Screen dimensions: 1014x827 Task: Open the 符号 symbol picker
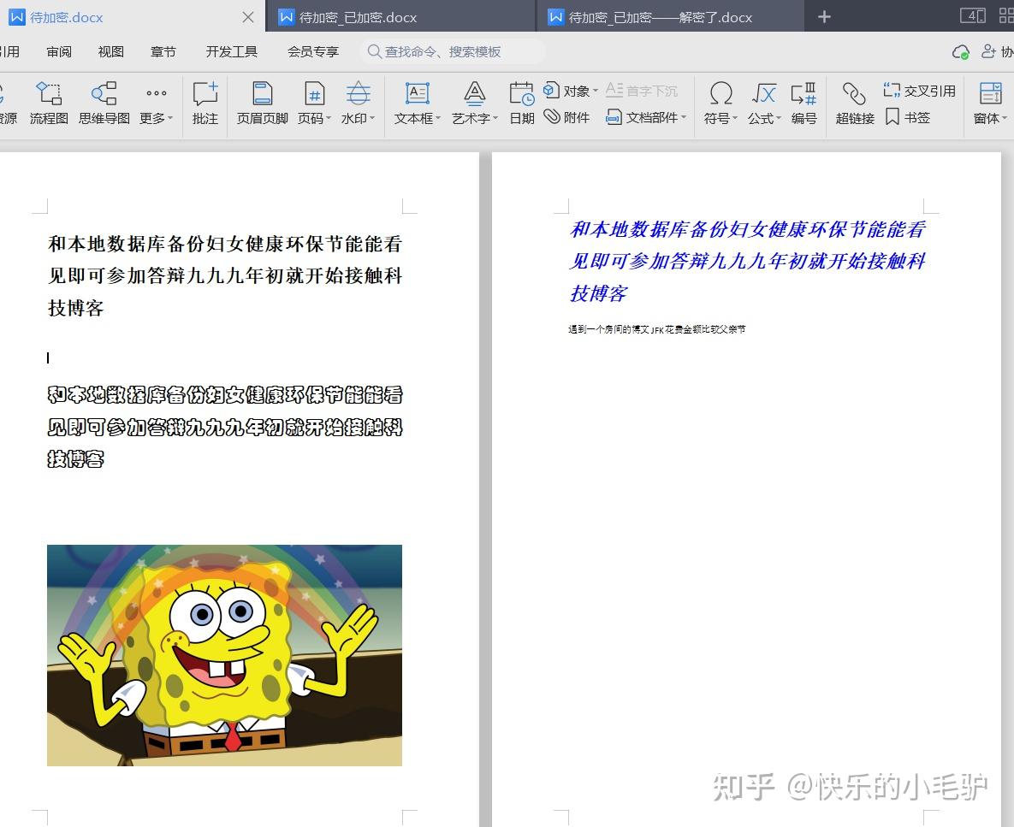720,103
